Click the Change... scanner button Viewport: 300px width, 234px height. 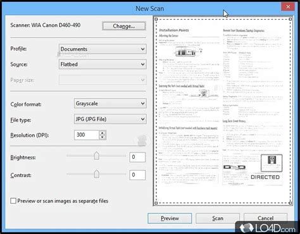(124, 26)
